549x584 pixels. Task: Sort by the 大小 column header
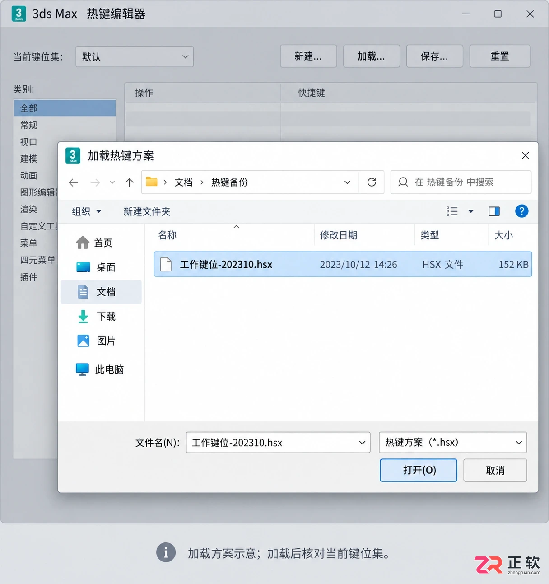pos(510,235)
